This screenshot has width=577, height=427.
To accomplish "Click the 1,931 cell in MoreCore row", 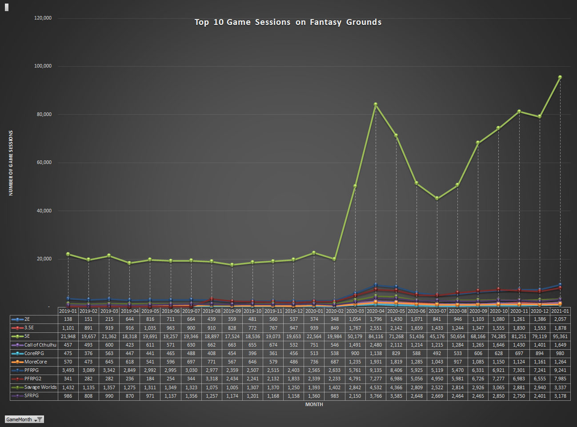I will click(x=376, y=362).
